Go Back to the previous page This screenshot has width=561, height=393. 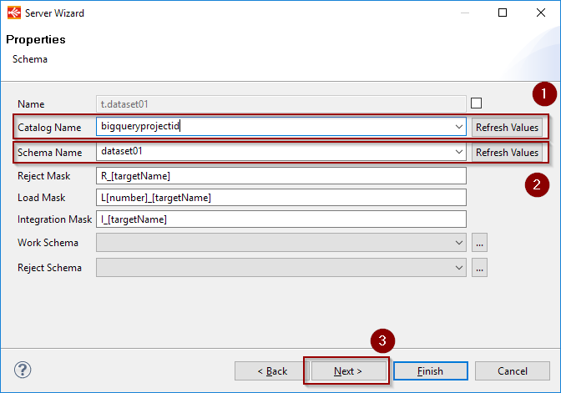pos(272,370)
